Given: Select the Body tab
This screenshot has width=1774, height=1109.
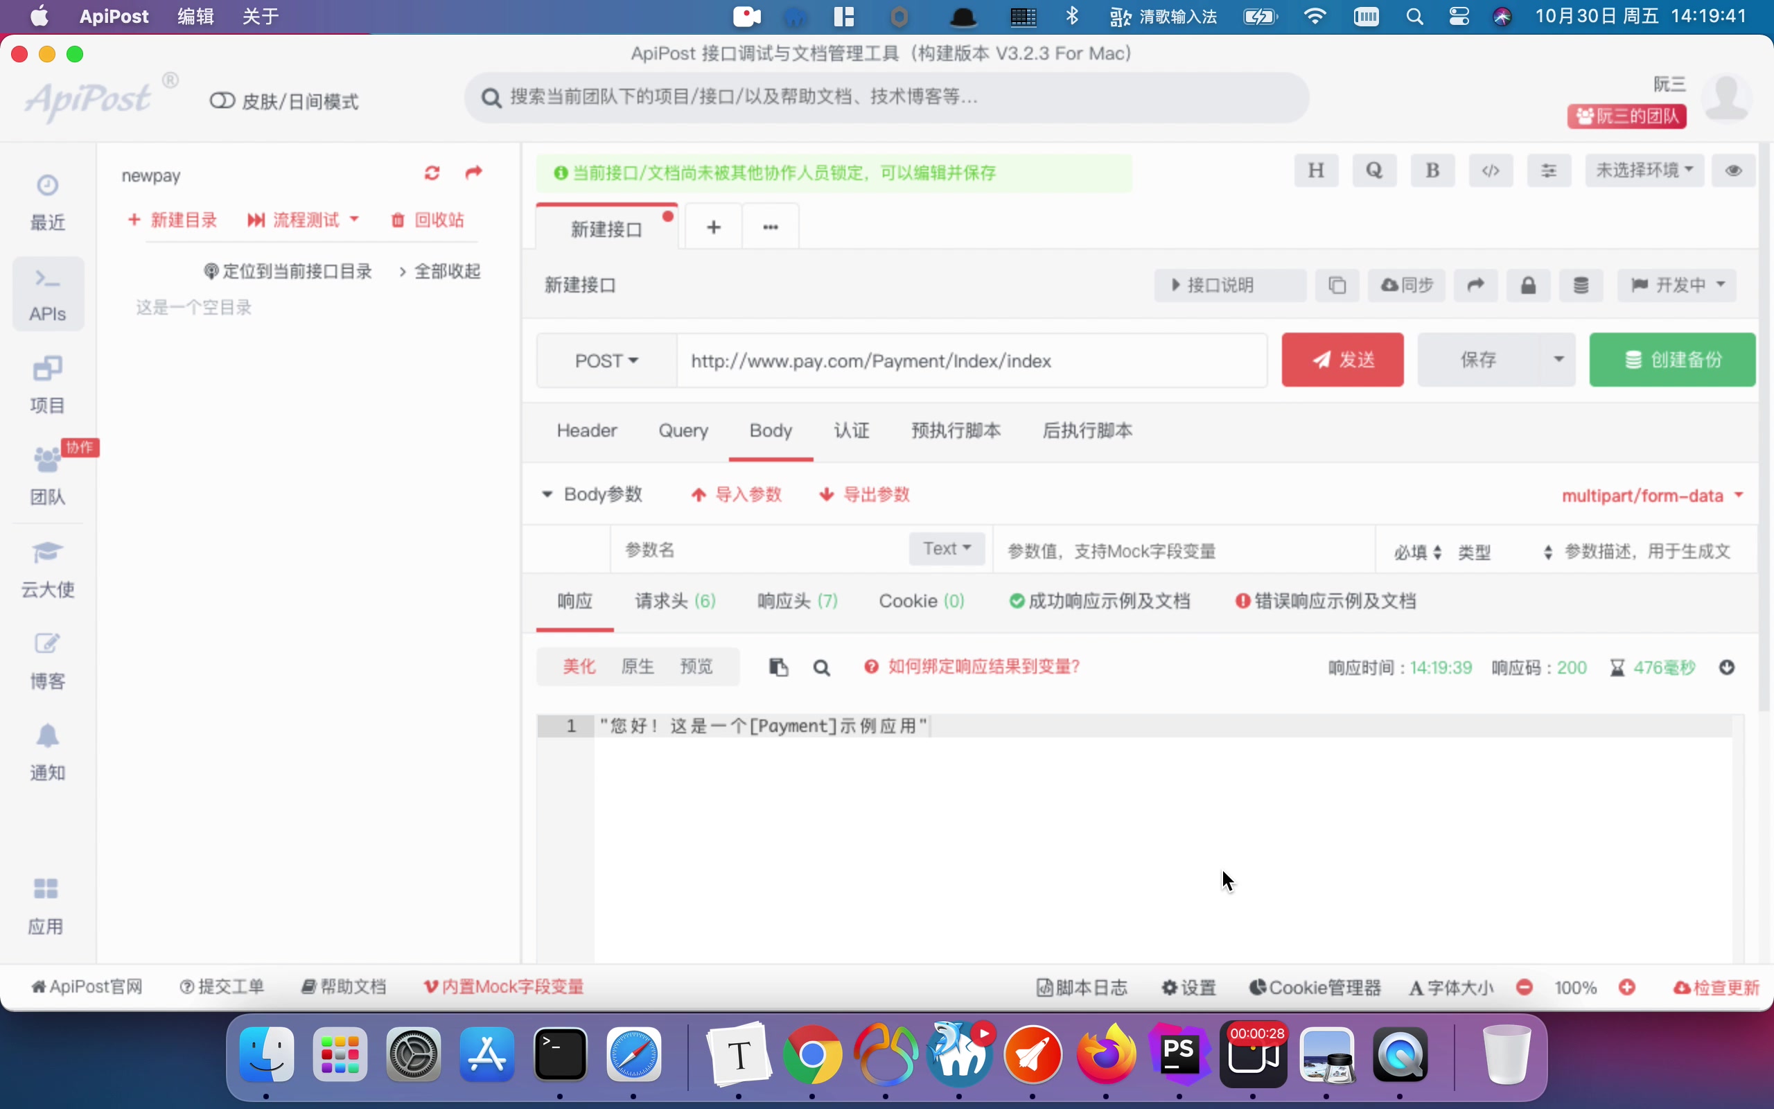Looking at the screenshot, I should [770, 430].
